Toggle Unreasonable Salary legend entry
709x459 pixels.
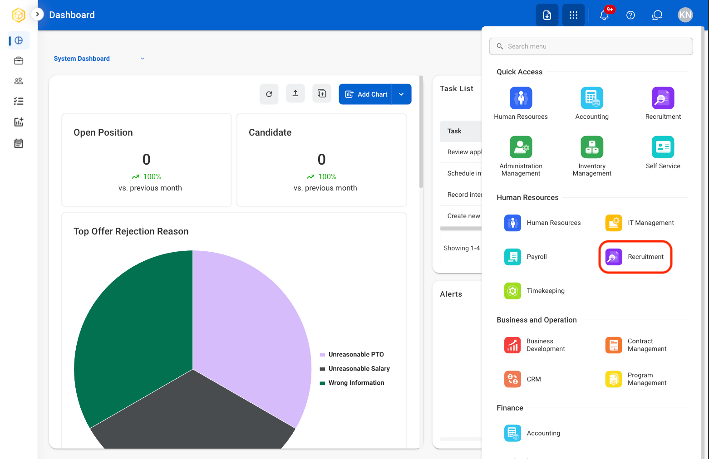(354, 369)
